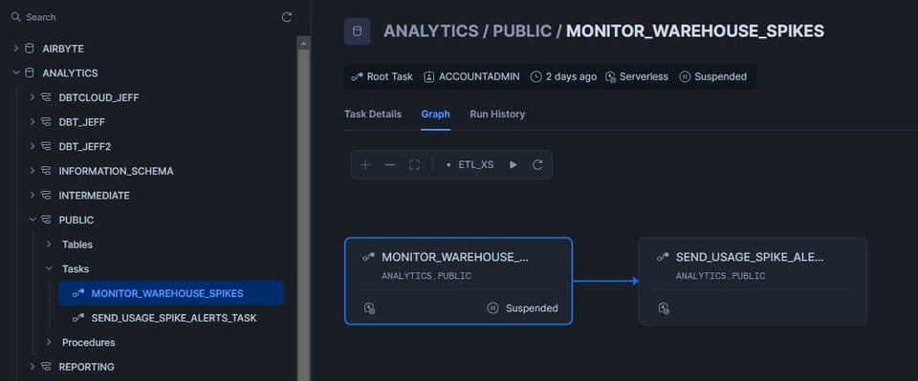Open the Procedures folder label
The image size is (918, 381).
coord(88,343)
